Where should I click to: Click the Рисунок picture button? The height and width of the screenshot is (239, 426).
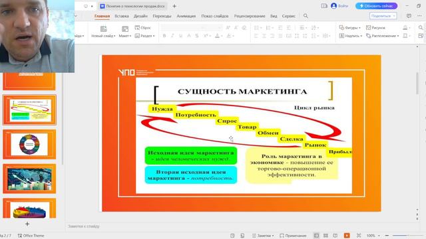[x=375, y=28]
